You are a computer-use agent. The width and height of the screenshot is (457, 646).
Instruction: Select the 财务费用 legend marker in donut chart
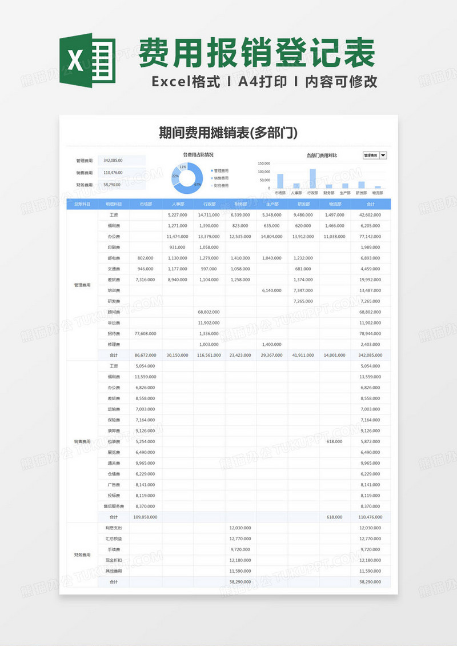211,186
